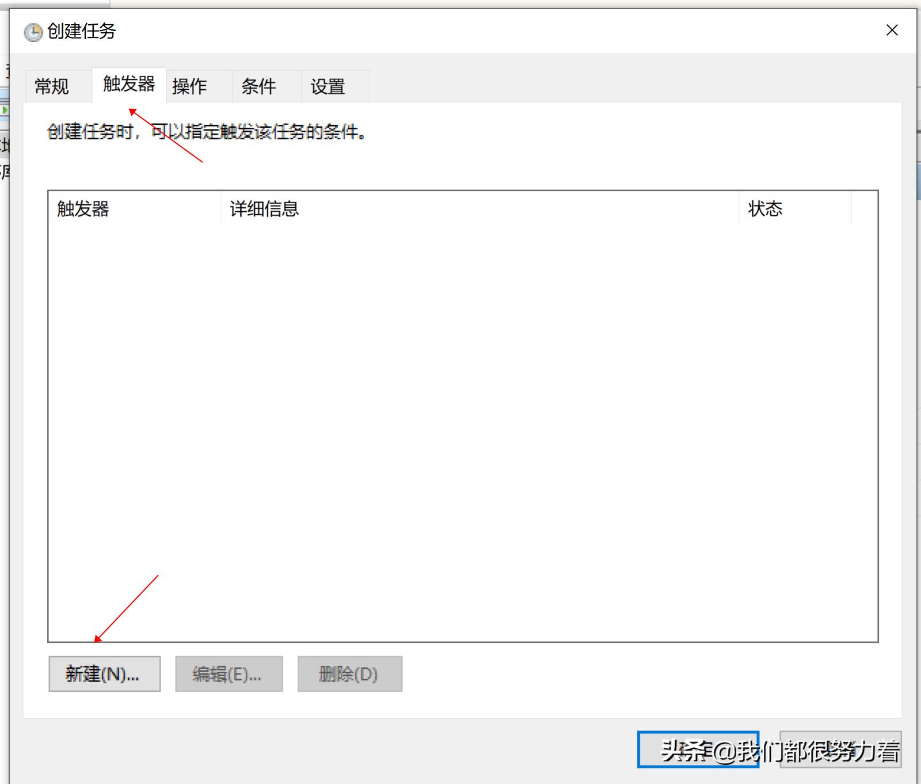Close the 创建任务 dialog

pos(892,30)
